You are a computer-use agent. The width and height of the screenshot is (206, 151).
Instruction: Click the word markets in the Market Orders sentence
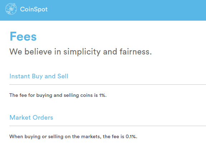91,137
